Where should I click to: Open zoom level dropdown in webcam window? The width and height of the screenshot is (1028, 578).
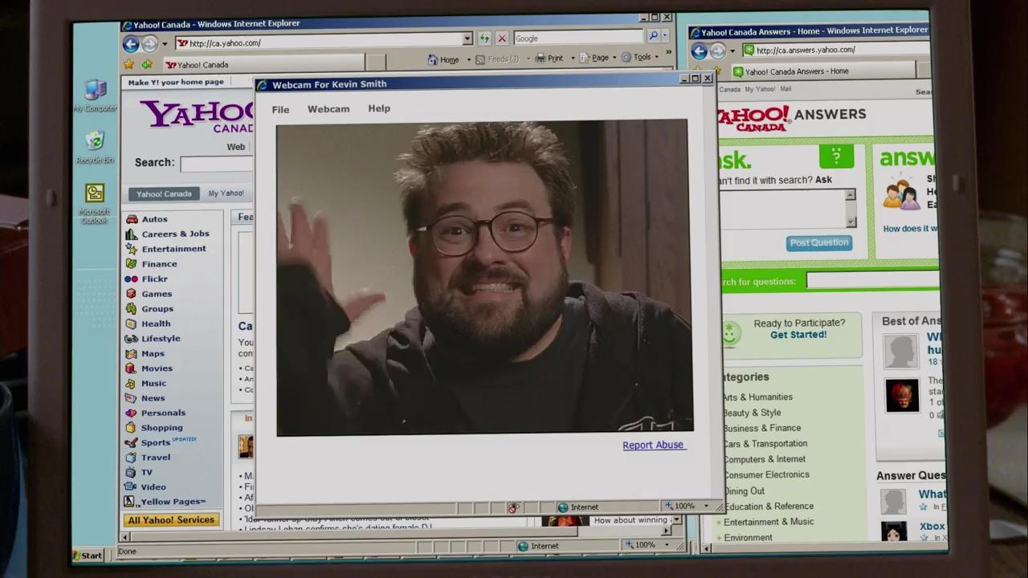[706, 507]
